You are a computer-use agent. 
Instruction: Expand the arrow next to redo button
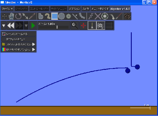point(26,26)
